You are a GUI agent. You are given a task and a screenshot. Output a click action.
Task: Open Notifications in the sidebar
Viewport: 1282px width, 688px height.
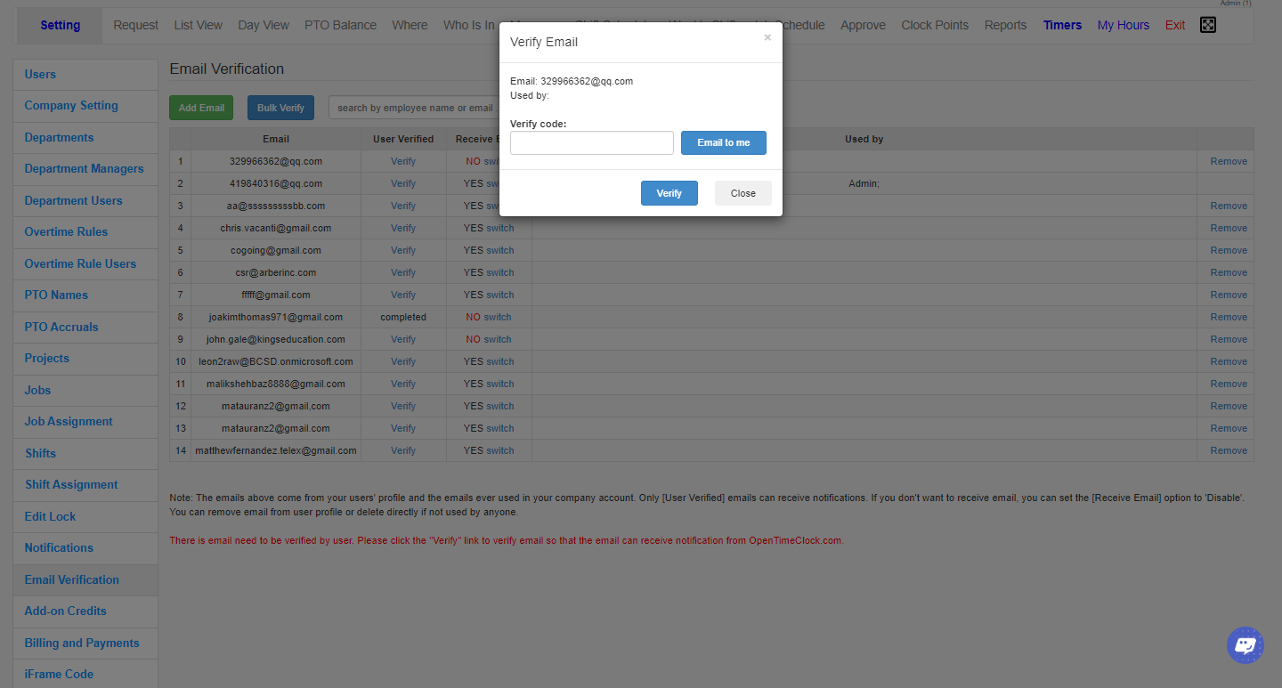click(59, 547)
